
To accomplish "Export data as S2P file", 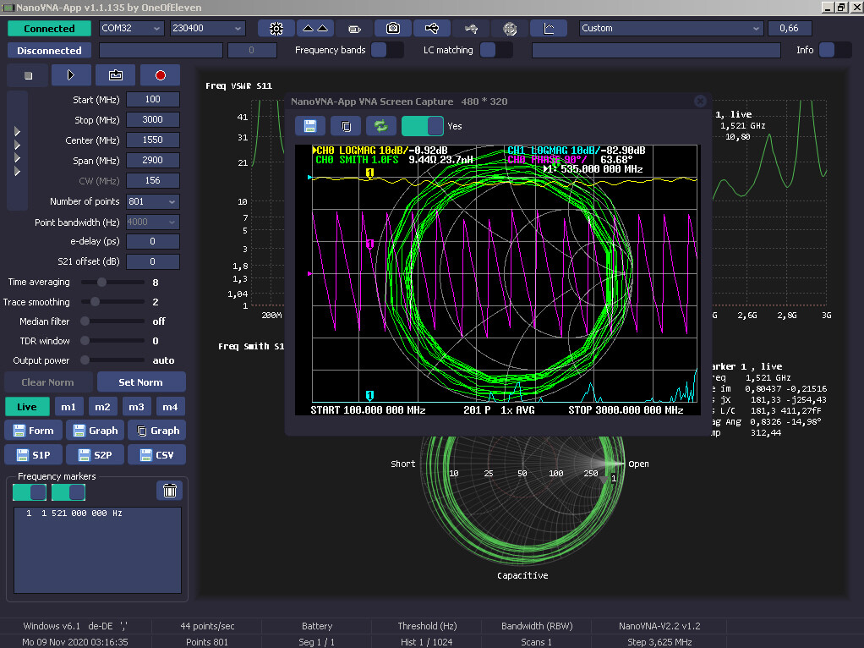I will [x=96, y=454].
